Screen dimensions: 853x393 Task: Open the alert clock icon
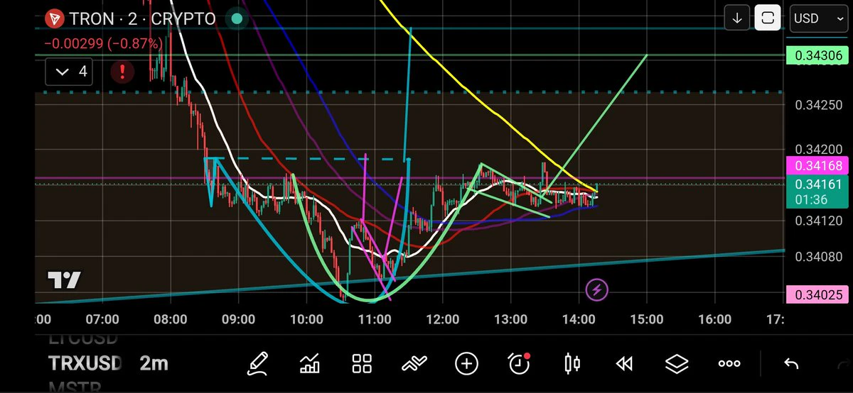[520, 363]
